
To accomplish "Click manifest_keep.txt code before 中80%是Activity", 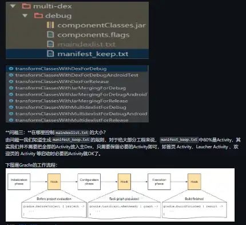I will click(x=179, y=140).
